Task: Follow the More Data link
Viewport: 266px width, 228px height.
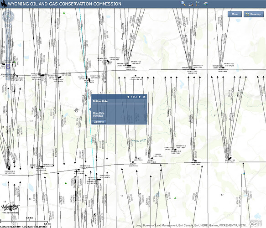Action: [x=99, y=113]
